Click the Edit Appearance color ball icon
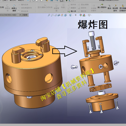The image size is (126, 126). coord(81,15)
